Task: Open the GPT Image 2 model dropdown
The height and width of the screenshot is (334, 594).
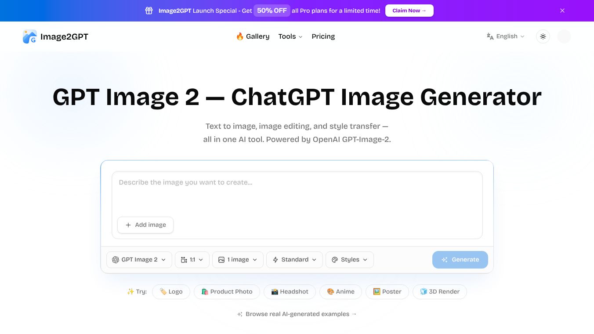Action: click(x=139, y=259)
